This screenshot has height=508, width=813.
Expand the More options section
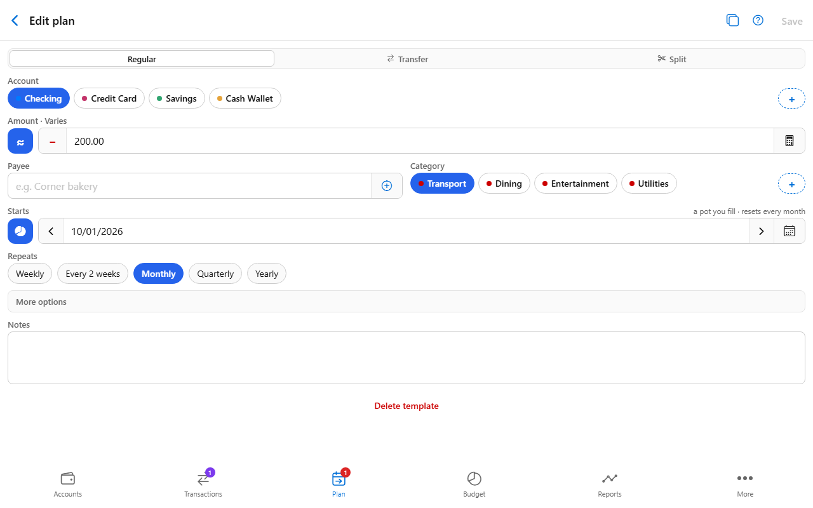point(406,302)
